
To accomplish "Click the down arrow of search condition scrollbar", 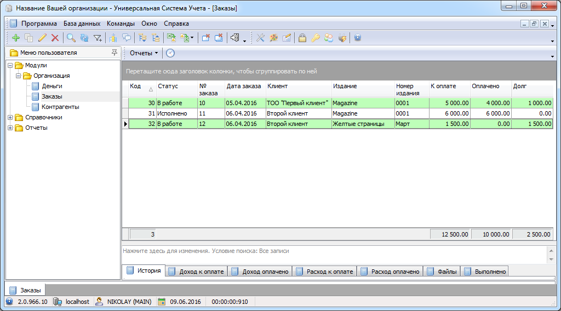I will pyautogui.click(x=551, y=259).
